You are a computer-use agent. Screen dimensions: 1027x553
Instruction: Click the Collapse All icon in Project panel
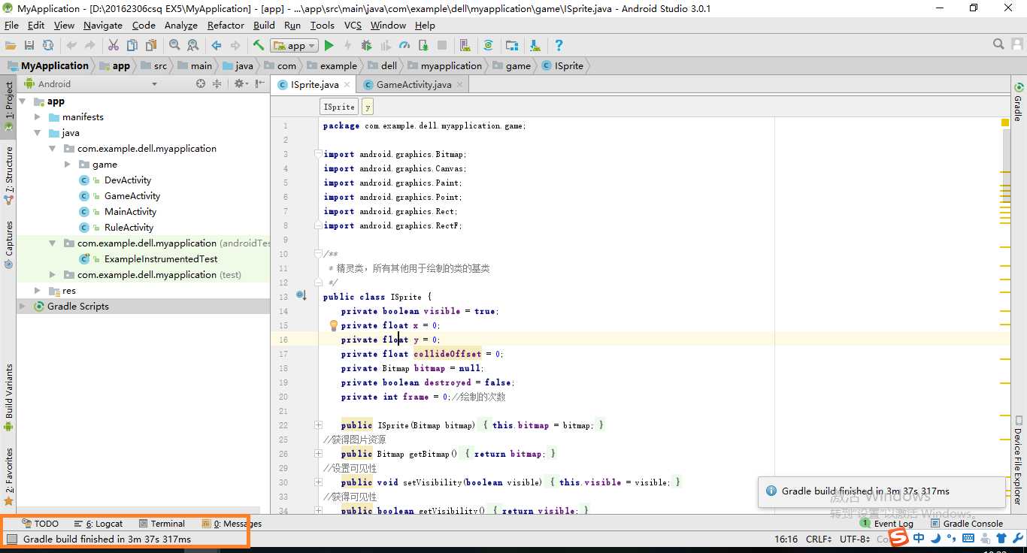tap(217, 84)
